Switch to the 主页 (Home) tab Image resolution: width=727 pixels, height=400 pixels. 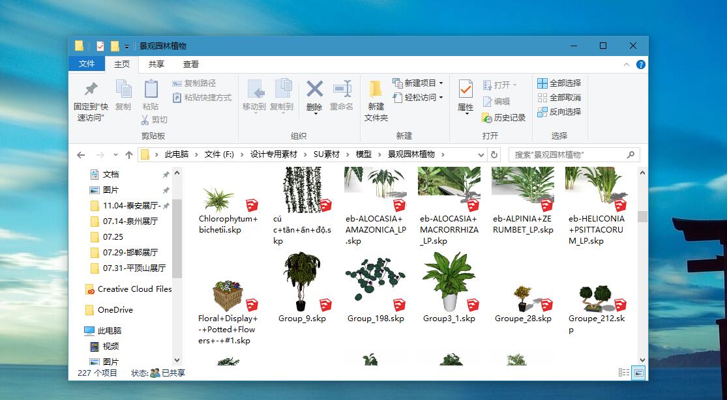click(x=122, y=64)
